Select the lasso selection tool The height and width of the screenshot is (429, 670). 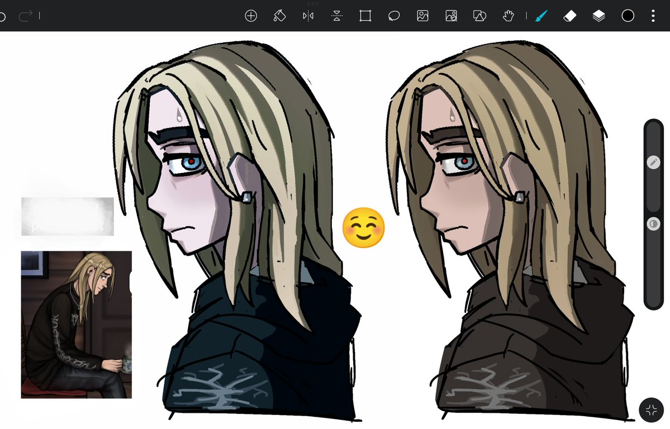pyautogui.click(x=394, y=16)
